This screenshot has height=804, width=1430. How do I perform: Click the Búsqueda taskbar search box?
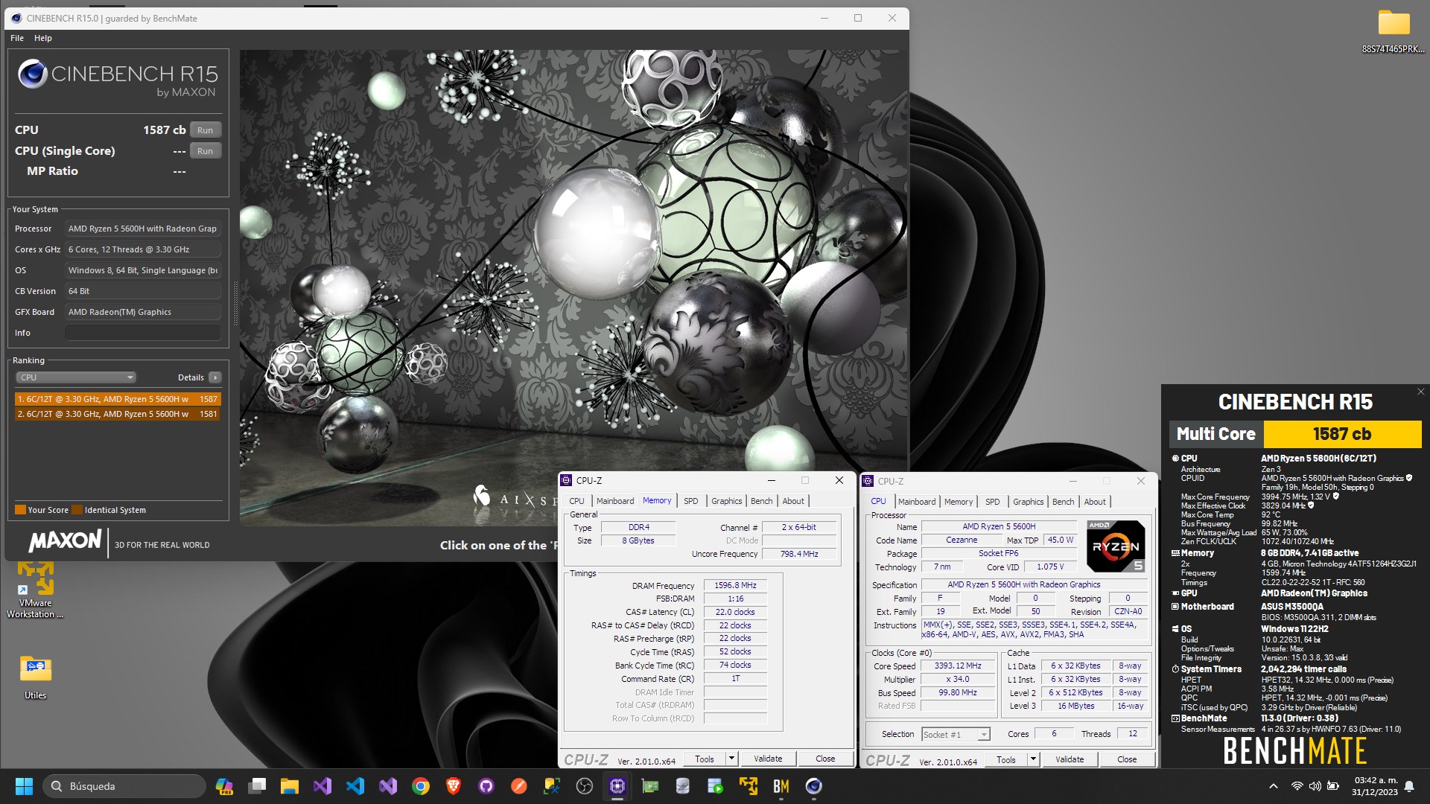click(x=124, y=786)
